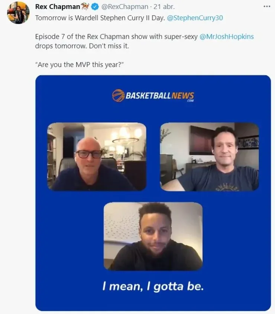The width and height of the screenshot is (275, 314).
Task: Open the Rex Chapman display name link
Action: (x=58, y=7)
